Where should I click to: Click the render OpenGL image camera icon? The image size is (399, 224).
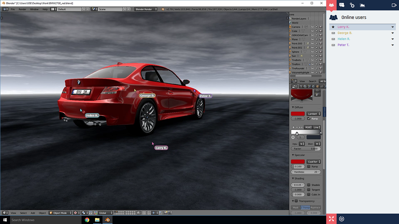(166, 213)
